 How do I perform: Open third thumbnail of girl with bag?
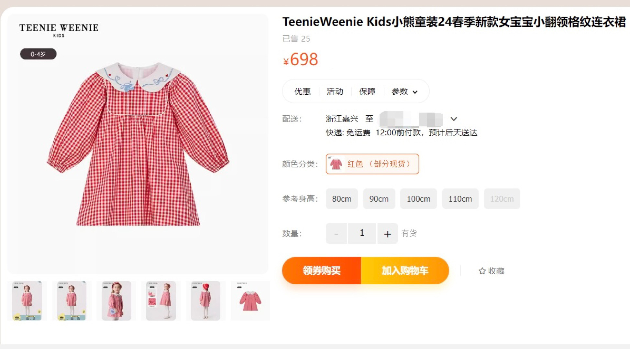(116, 301)
